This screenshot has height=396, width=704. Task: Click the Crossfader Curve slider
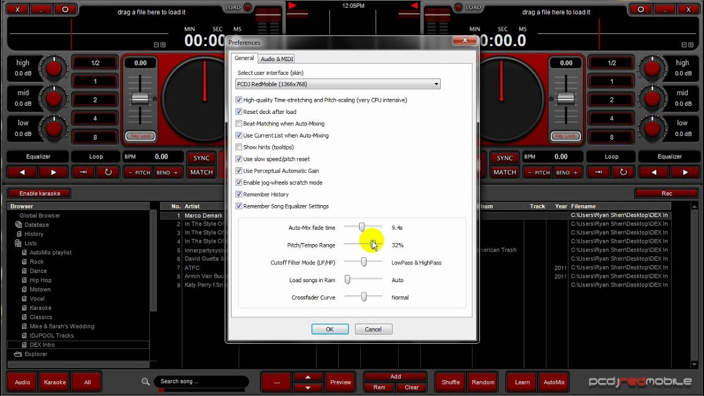click(364, 297)
